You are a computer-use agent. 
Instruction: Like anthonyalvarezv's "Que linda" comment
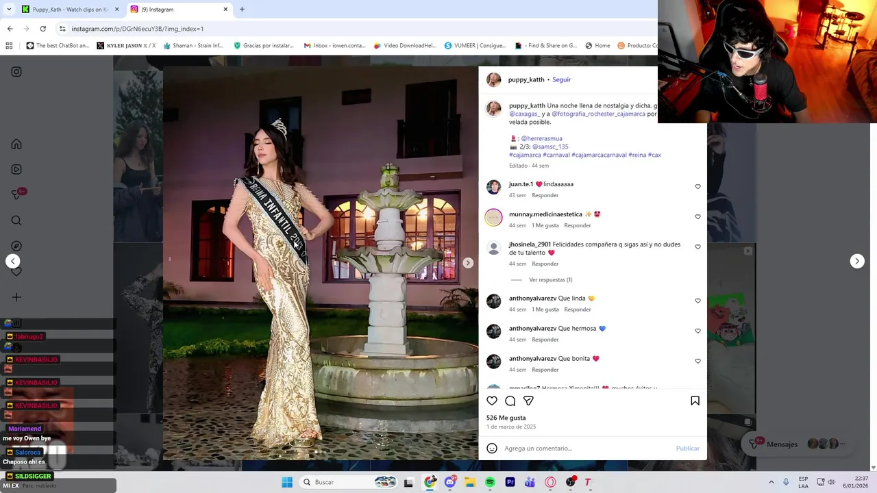click(x=698, y=301)
